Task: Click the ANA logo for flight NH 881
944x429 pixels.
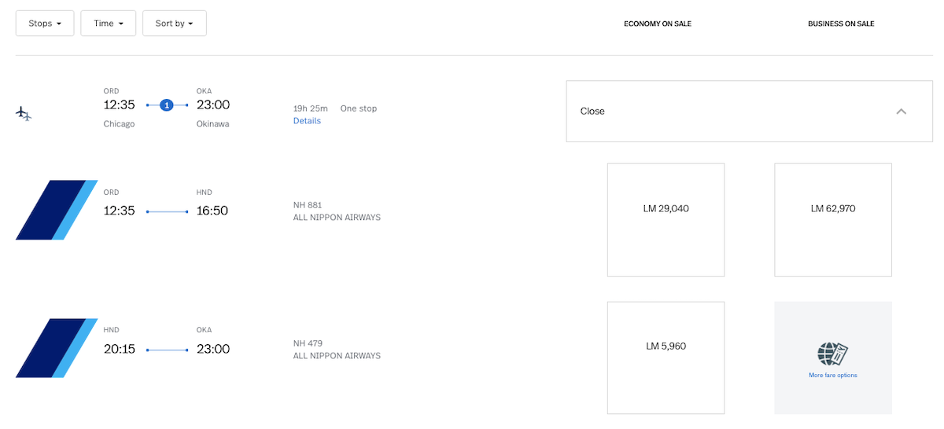Action: point(57,210)
